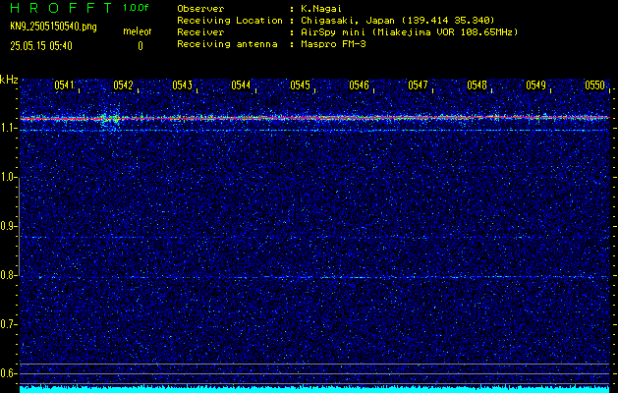Image resolution: width=618 pixels, height=393 pixels.
Task: Click the Receiver AirSpy mini text
Action: (x=410, y=31)
